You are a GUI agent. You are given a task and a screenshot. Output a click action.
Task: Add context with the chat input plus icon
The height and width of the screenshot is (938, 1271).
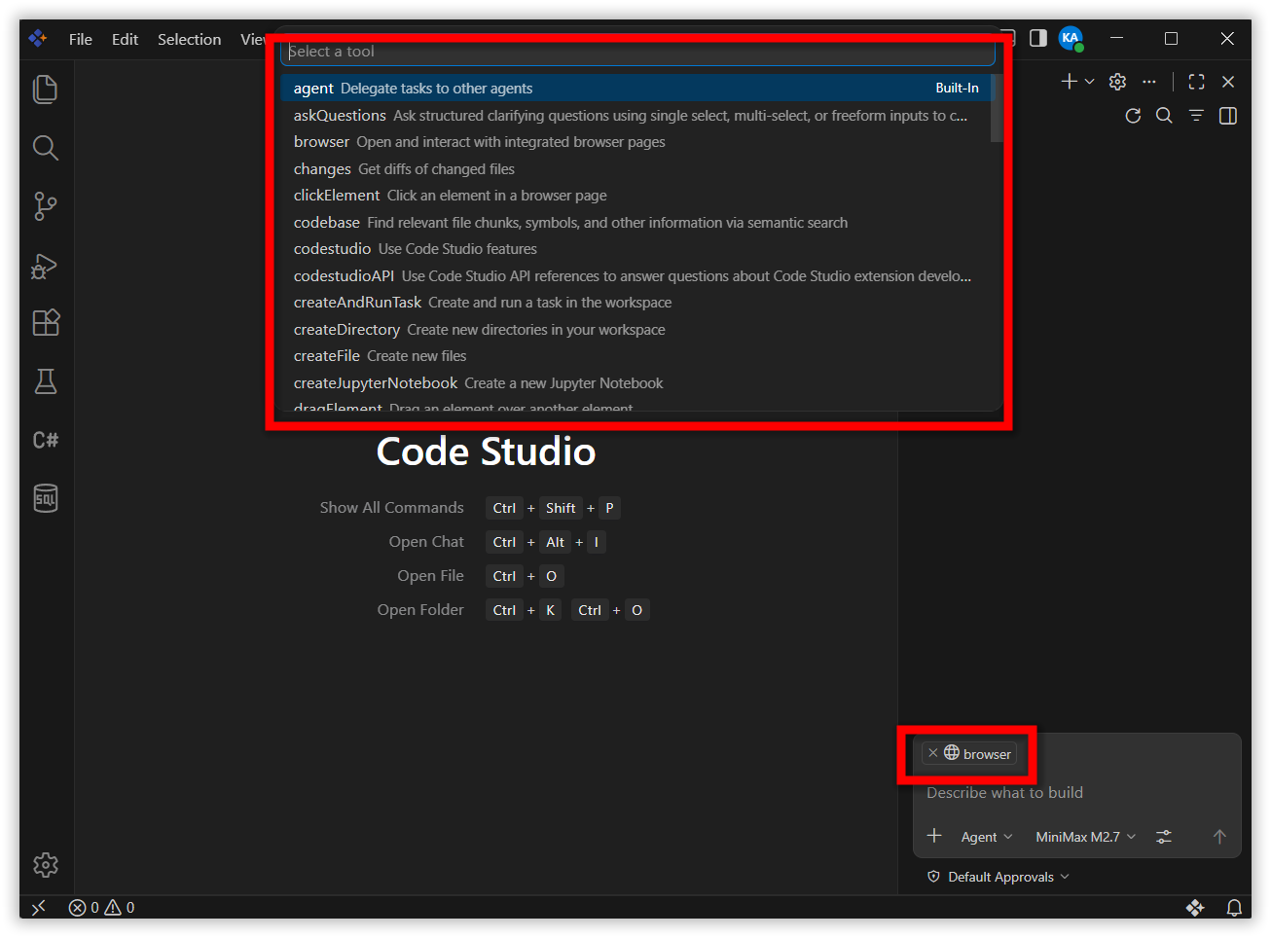(934, 836)
